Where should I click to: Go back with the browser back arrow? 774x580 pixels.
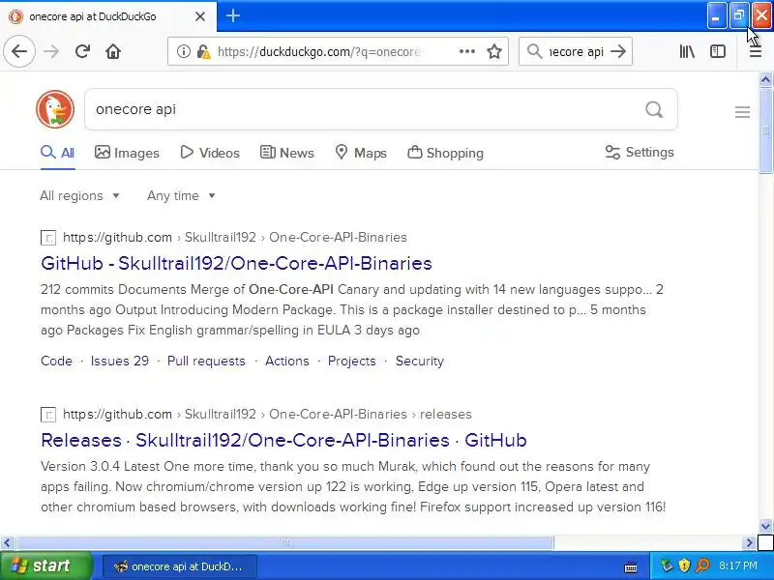pyautogui.click(x=19, y=51)
